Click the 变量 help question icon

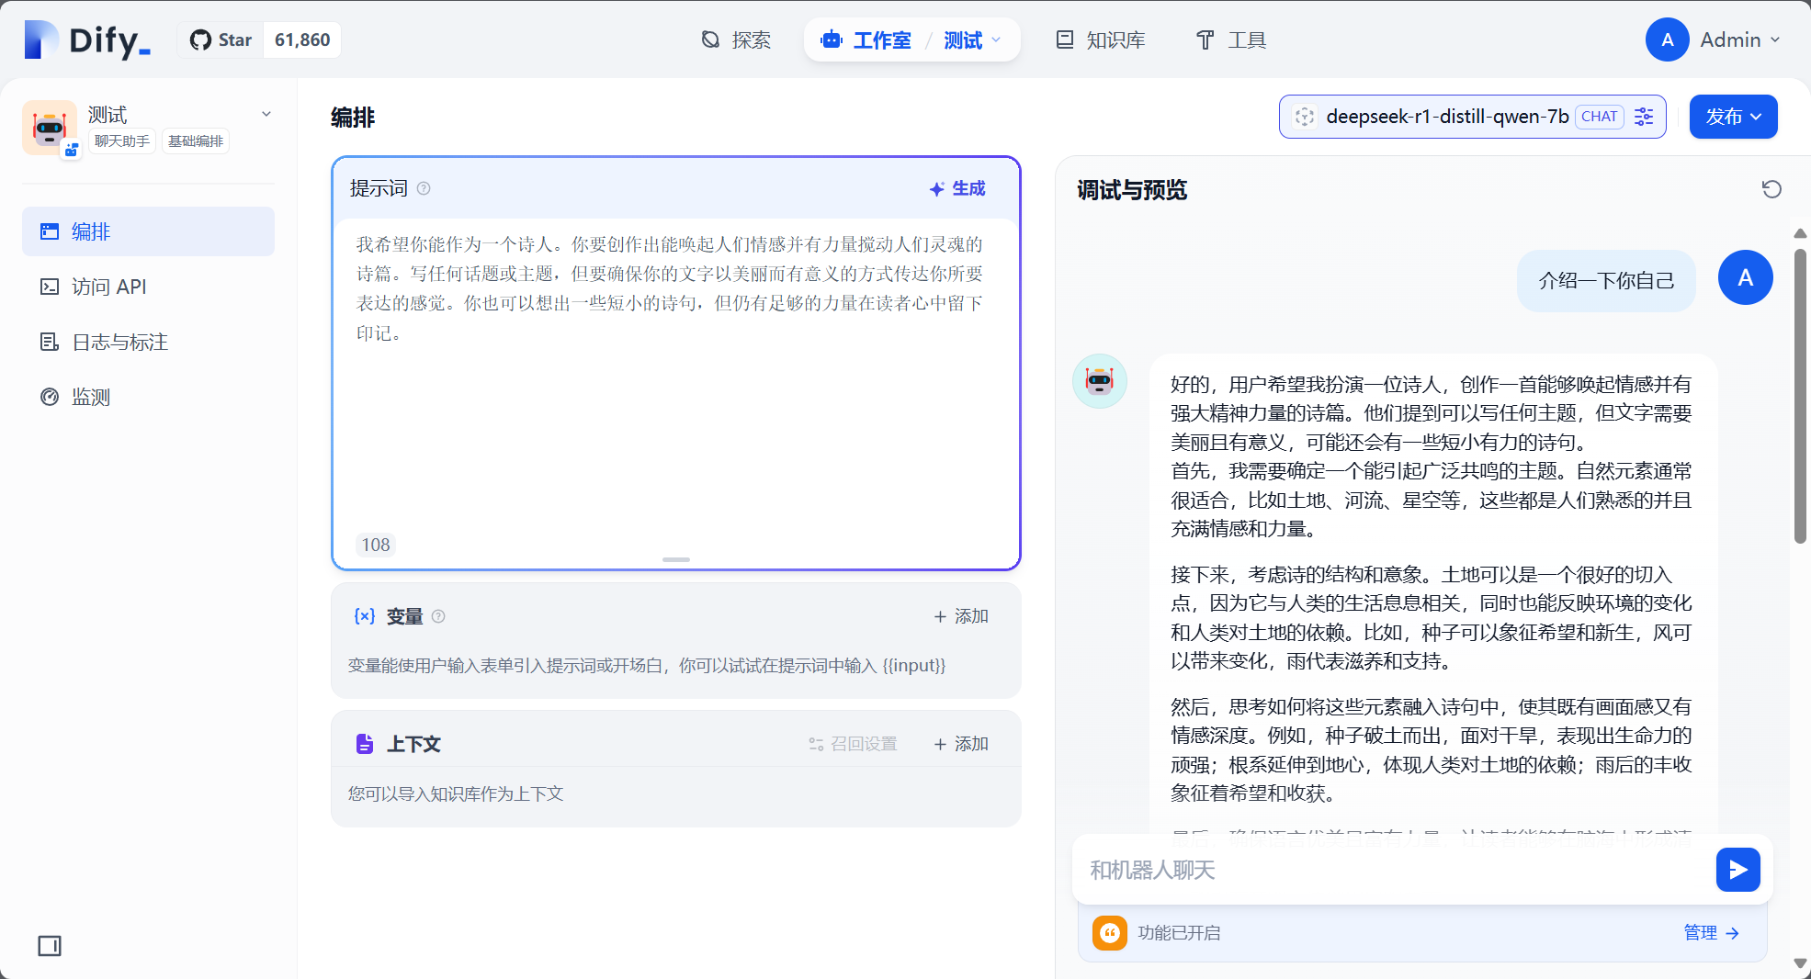438,616
